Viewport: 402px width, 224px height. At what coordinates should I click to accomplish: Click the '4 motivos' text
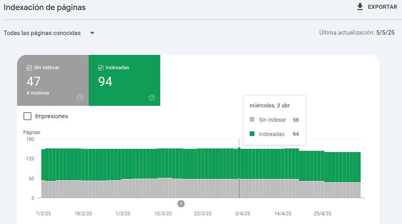point(38,93)
